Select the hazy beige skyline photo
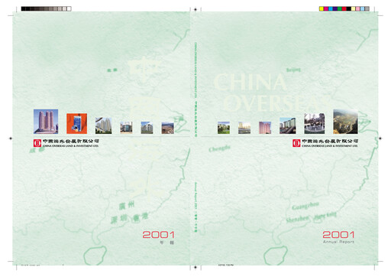Image resolution: width=391 pixels, height=277 pixels. (x=244, y=128)
